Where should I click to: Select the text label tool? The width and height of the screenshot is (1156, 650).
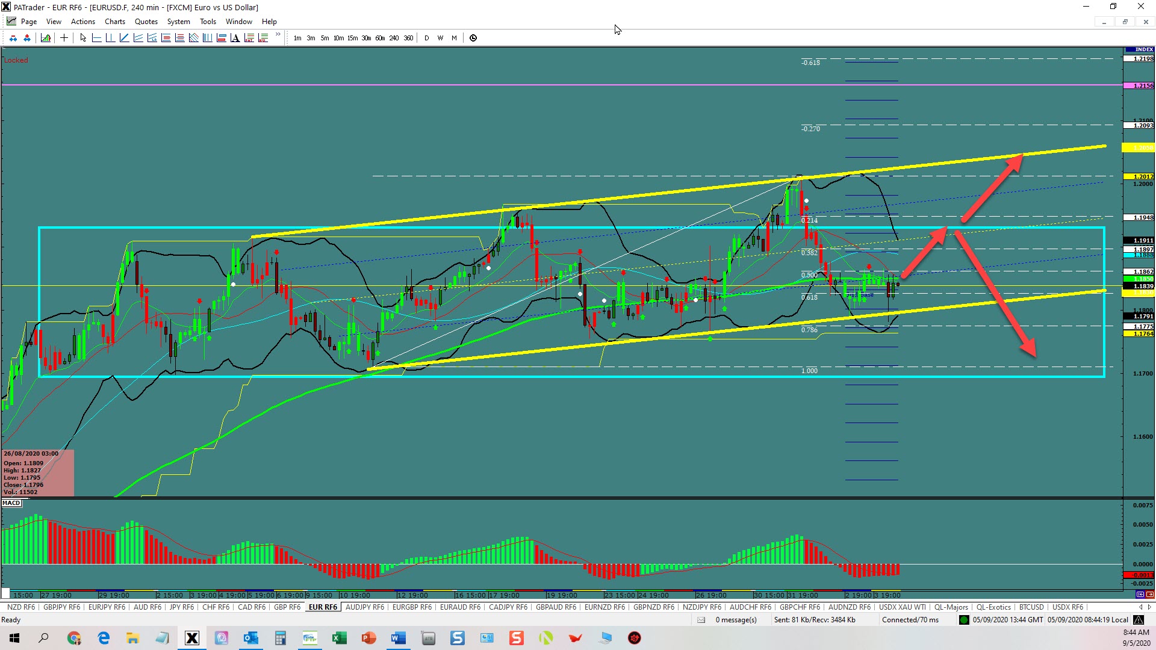[235, 38]
